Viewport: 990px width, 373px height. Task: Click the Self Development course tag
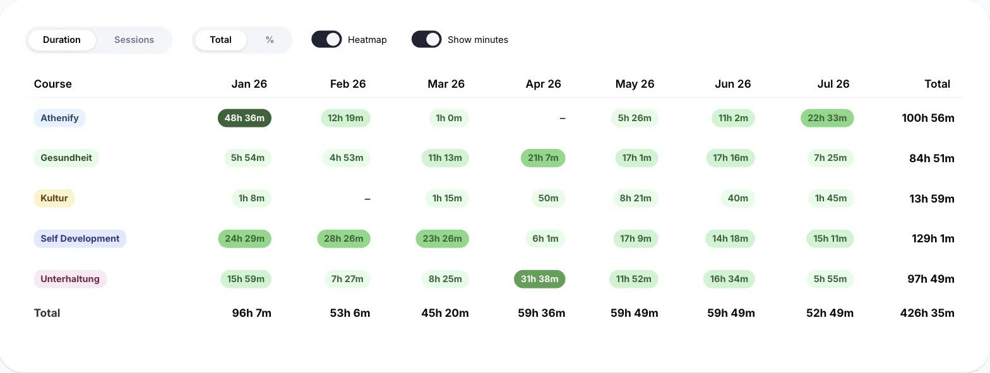click(80, 239)
